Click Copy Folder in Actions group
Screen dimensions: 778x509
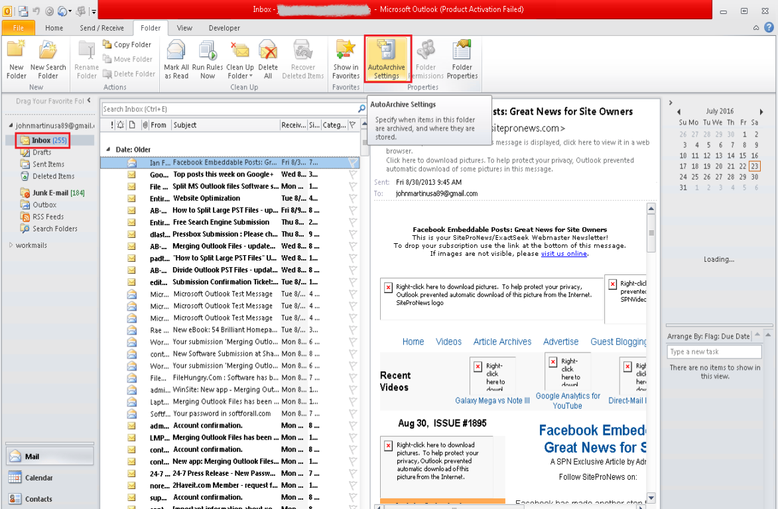pyautogui.click(x=127, y=44)
